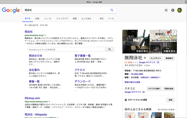Open the 舟町 map thumbnail in related searches
Viewport: 187px width, 118px height.
pyautogui.click(x=130, y=115)
